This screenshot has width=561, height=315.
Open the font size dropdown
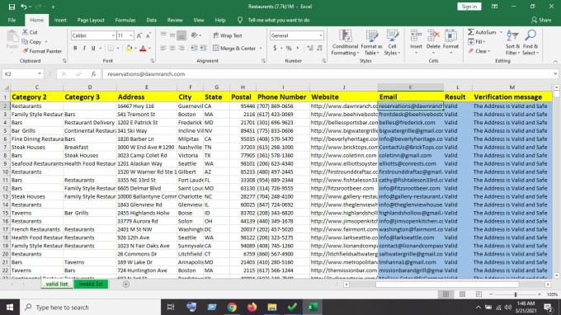131,35
